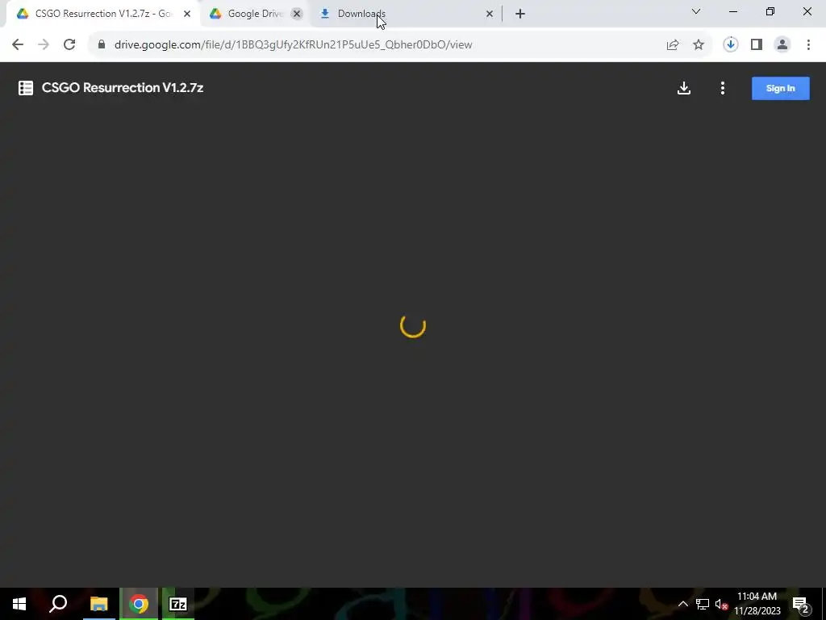Go forward to the next page
The height and width of the screenshot is (620, 826).
tap(44, 44)
